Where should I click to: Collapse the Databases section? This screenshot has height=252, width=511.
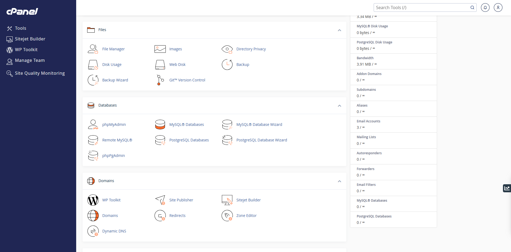[339, 106]
